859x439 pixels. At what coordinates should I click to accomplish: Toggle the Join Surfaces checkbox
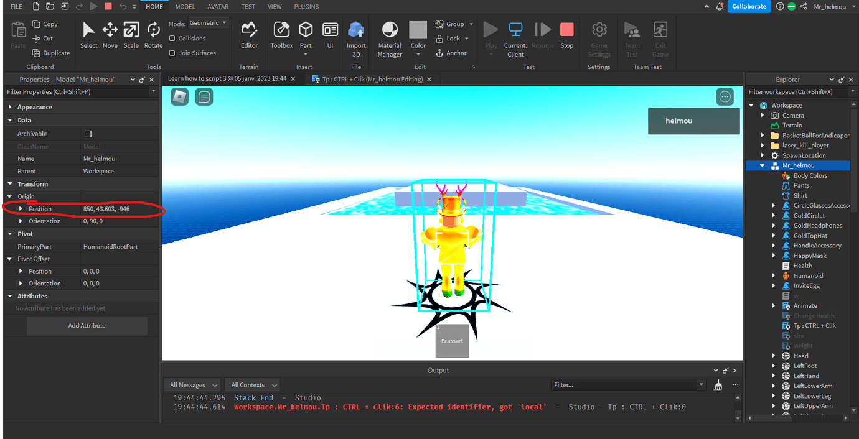click(172, 53)
